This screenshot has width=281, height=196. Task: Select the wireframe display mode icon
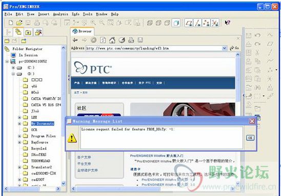coord(149,23)
